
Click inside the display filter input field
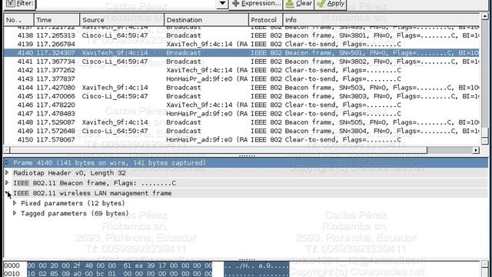click(126, 4)
